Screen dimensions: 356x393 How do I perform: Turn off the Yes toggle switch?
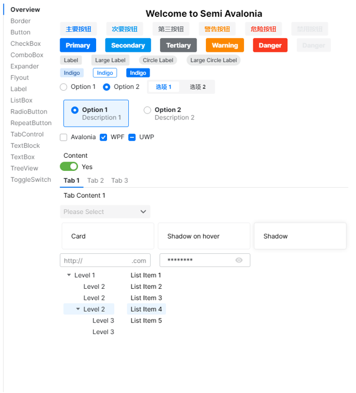(69, 166)
